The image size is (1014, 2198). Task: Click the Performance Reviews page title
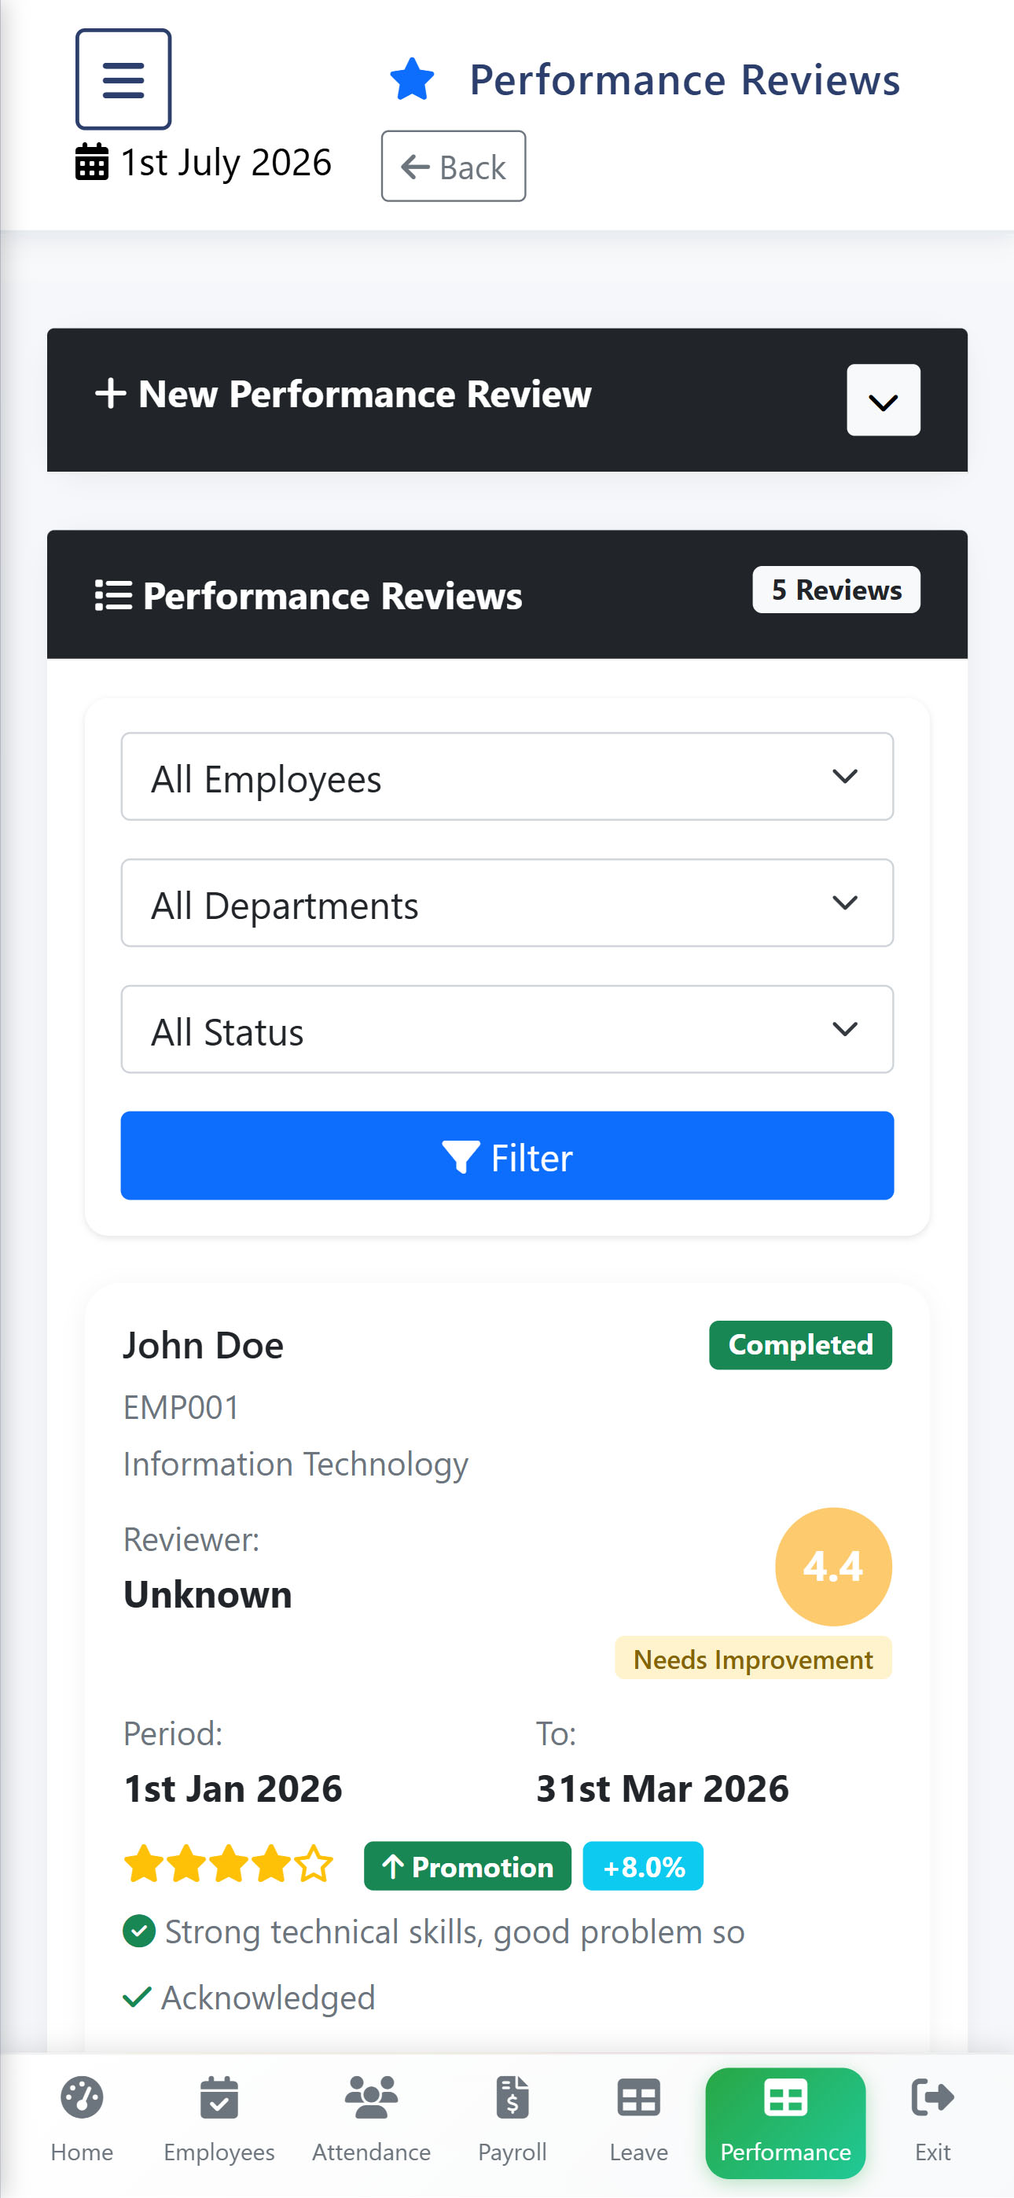(x=685, y=80)
